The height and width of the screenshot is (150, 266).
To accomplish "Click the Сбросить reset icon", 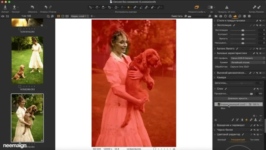I will 32,7.
